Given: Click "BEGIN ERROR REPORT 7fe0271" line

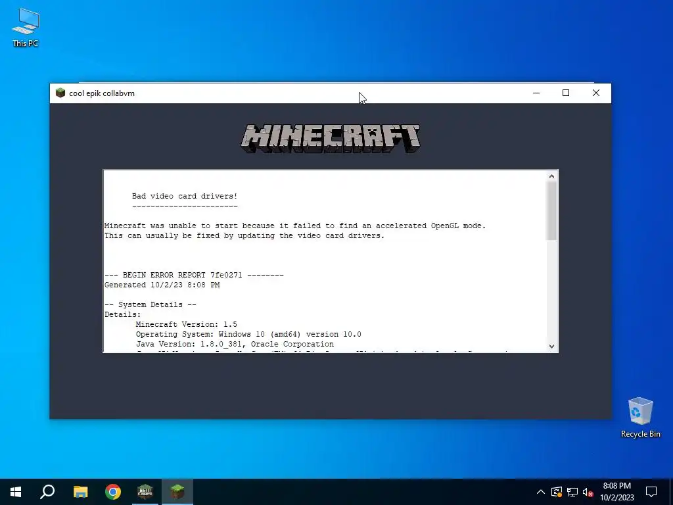Looking at the screenshot, I should [194, 276].
